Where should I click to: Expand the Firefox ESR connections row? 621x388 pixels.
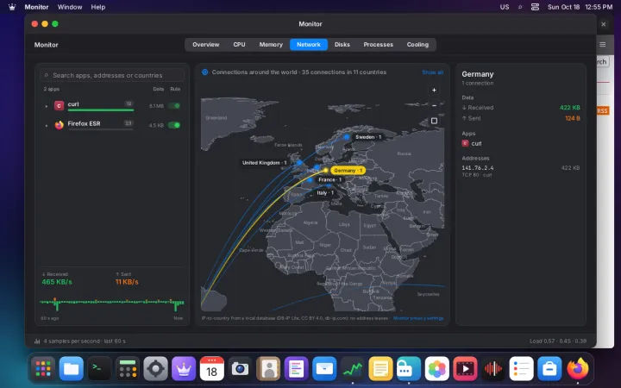47,126
